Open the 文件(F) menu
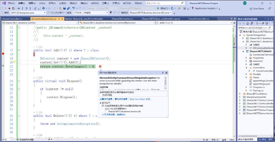 (11, 3)
